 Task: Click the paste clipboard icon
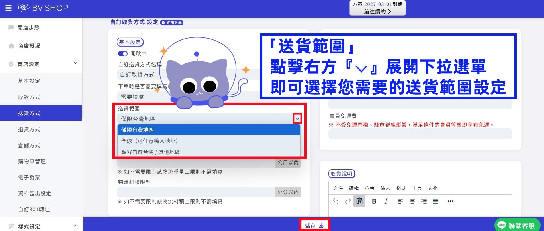[x=359, y=201]
